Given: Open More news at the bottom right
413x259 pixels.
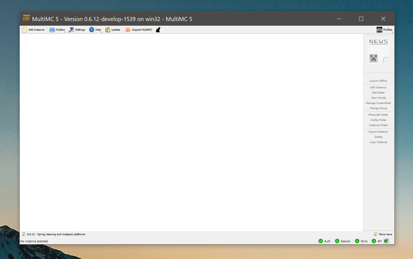Looking at the screenshot, I should (x=383, y=234).
